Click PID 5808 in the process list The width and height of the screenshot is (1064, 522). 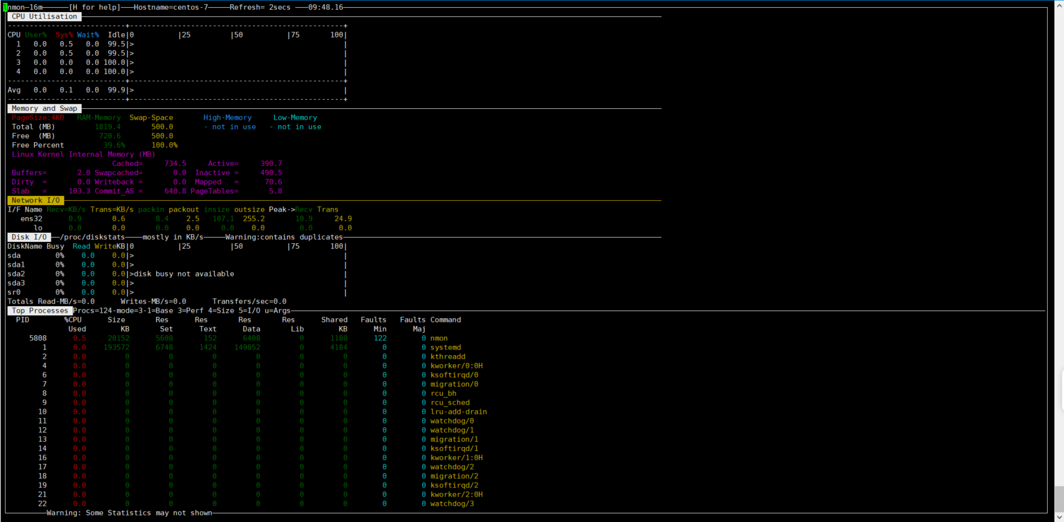[x=38, y=338]
